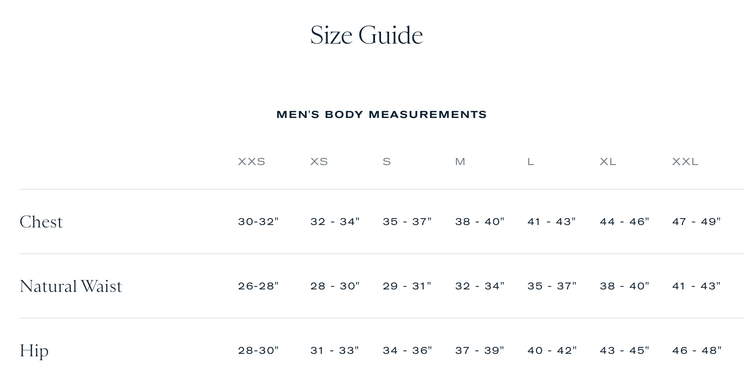Click the 35 - 37" waist value for L
Screen dimensions: 752x391
552,286
